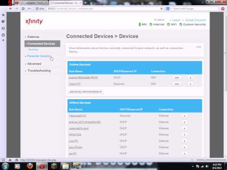227x170 pixels.
Task: Remove the first offline device with X
Action: click(184, 116)
